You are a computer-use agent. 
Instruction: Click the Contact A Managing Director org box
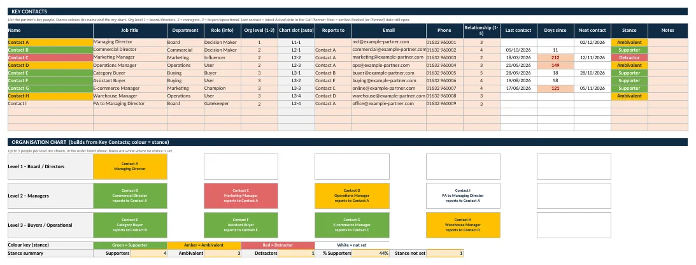[x=130, y=166]
